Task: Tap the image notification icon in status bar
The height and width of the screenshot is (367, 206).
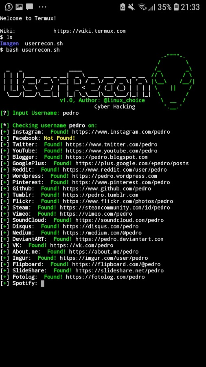Action: [x=19, y=7]
